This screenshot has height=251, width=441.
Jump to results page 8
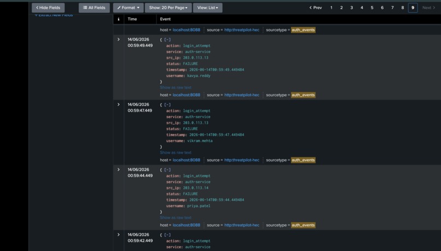(x=403, y=8)
